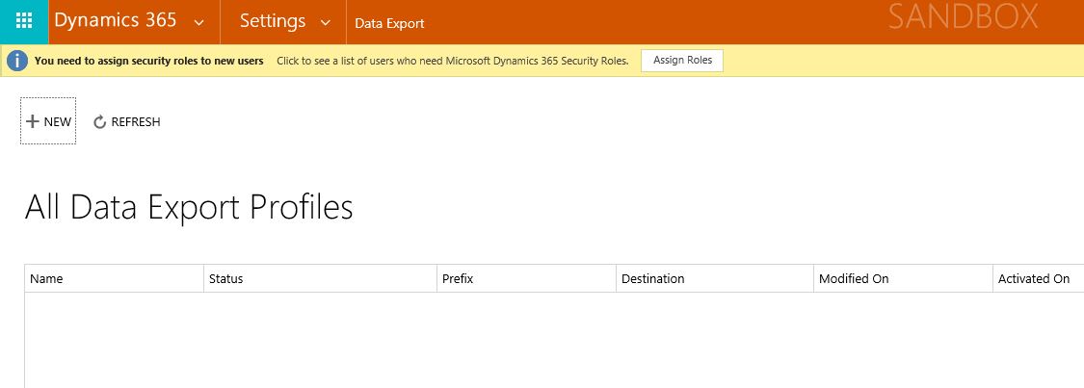Click the circular arrow REFRESH icon
The height and width of the screenshot is (388, 1084).
click(99, 122)
